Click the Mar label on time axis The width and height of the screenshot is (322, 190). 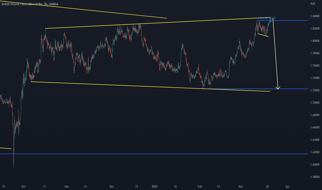tap(241, 187)
